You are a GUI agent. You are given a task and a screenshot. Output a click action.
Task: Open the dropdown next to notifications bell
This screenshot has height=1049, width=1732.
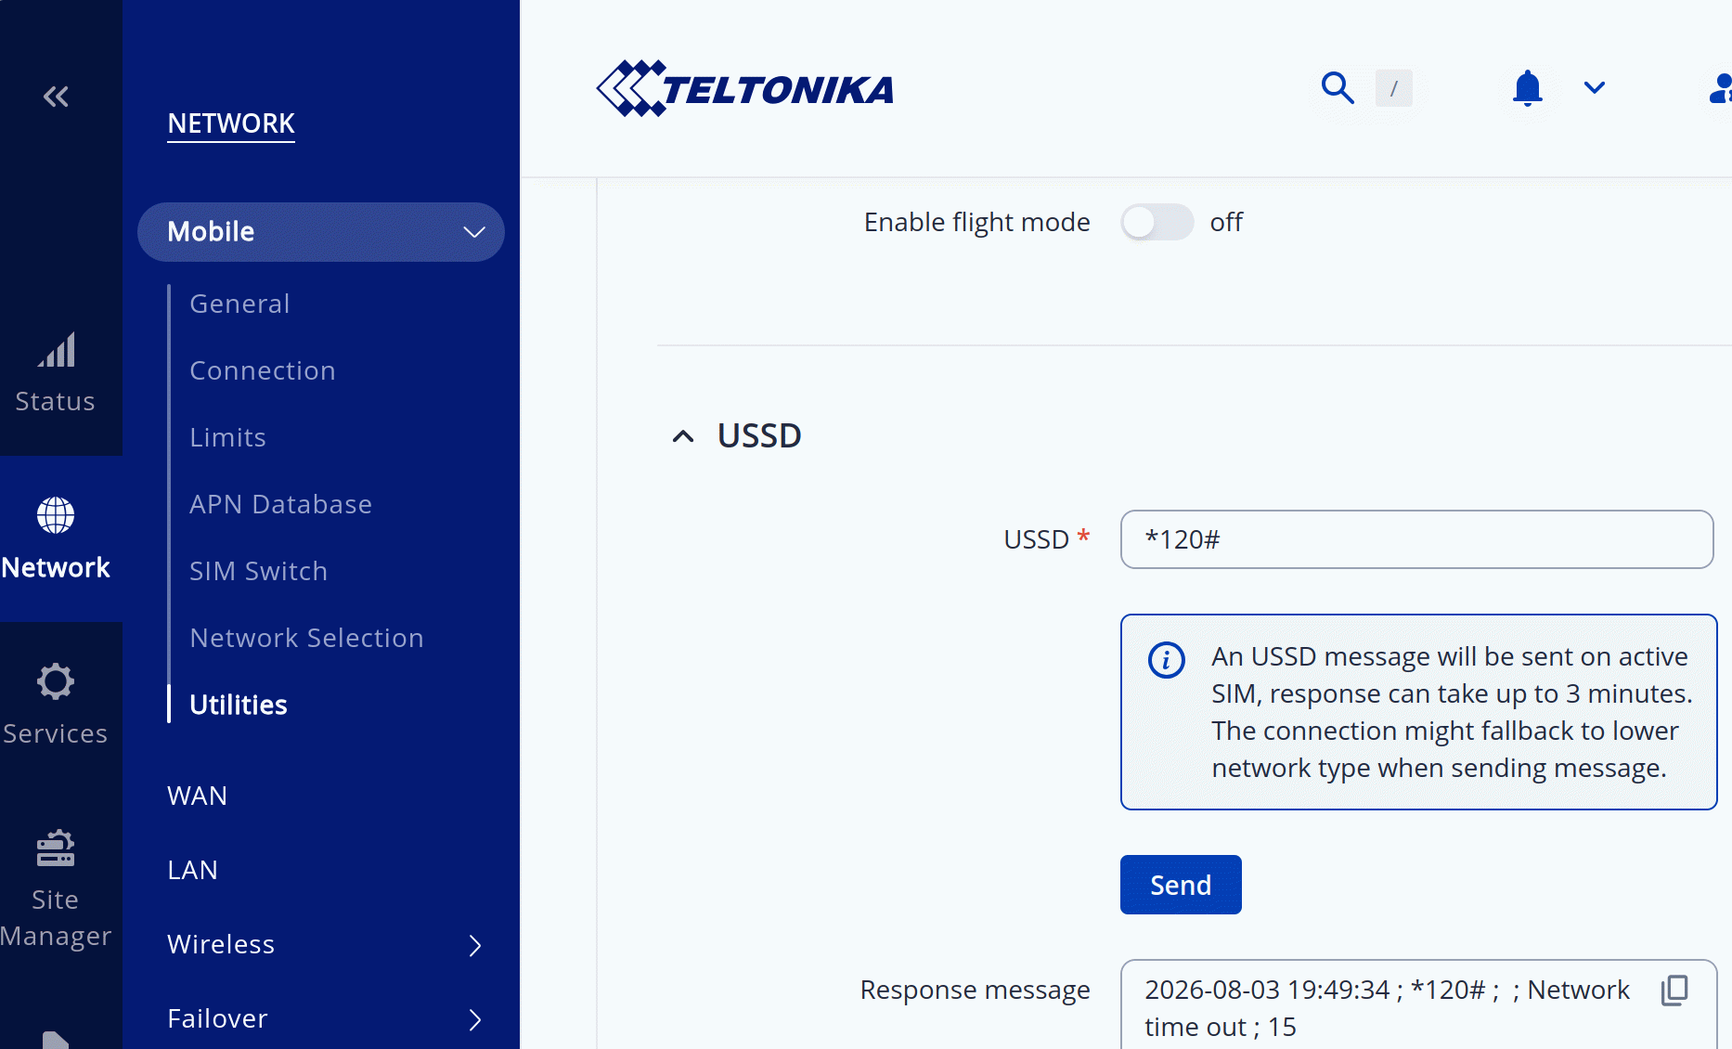coord(1595,88)
